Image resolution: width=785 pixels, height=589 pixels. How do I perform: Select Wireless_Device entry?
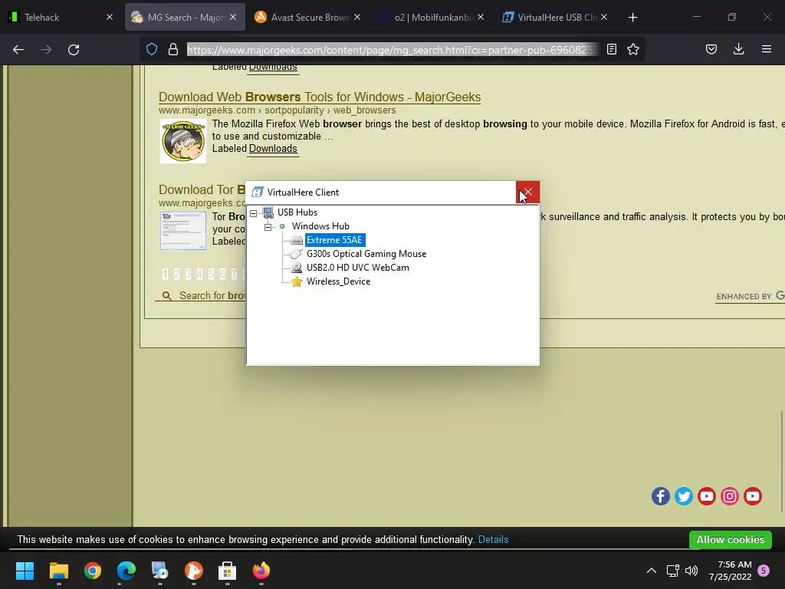tap(338, 281)
